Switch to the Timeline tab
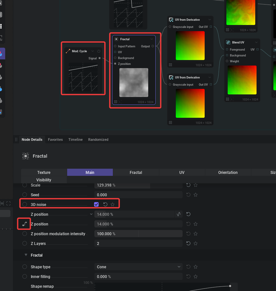 (x=75, y=139)
